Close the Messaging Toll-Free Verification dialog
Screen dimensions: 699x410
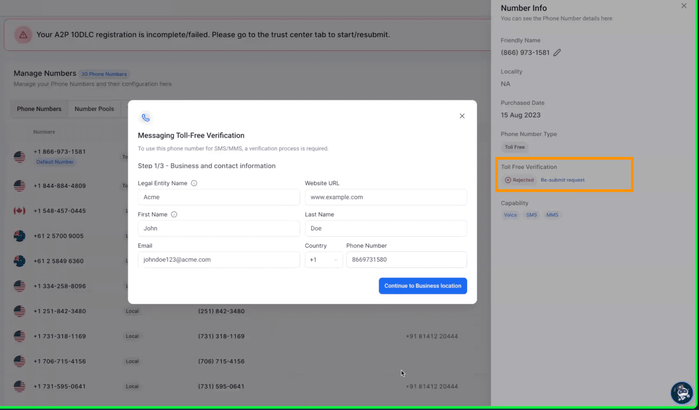[462, 116]
